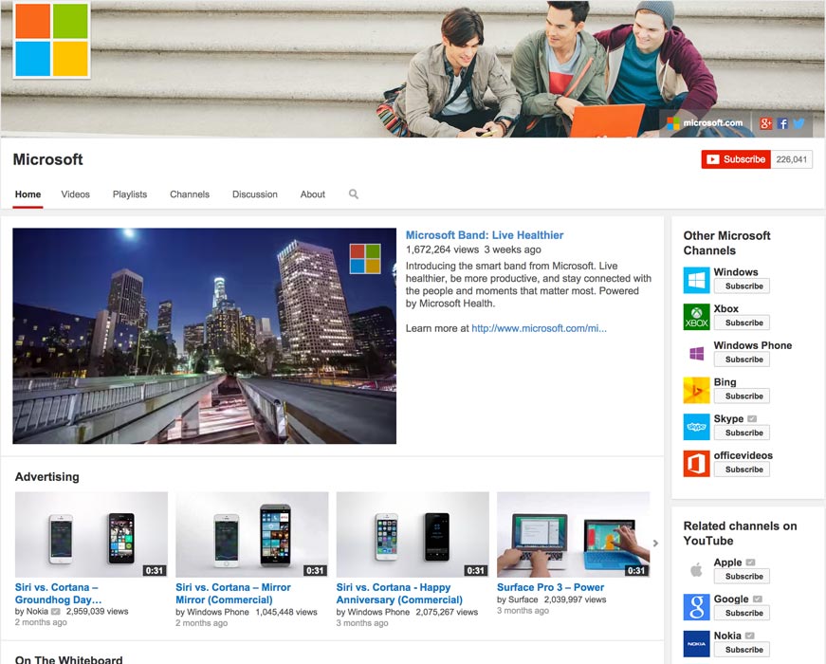Image resolution: width=826 pixels, height=664 pixels.
Task: Open Nokia uploader link under Groundhog Day
Action: 37,611
